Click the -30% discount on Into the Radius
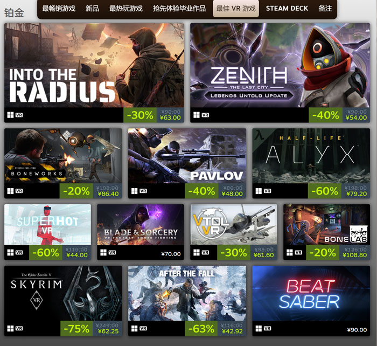 [x=140, y=115]
